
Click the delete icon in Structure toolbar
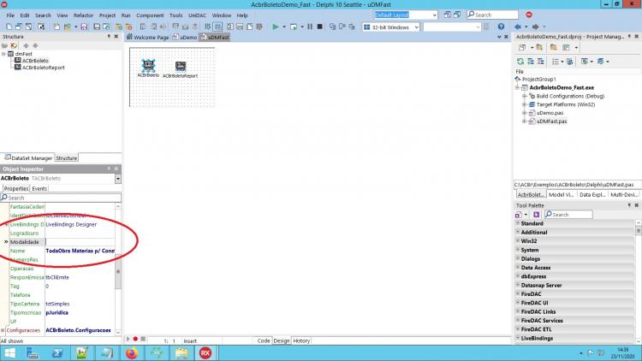click(15, 46)
